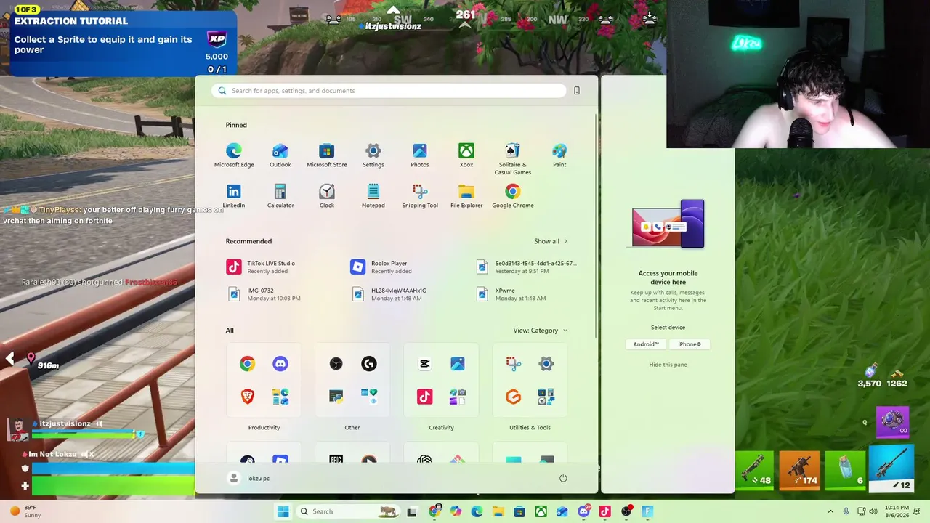This screenshot has height=523, width=930.
Task: Open Outlook from the taskbar
Action: click(x=562, y=511)
